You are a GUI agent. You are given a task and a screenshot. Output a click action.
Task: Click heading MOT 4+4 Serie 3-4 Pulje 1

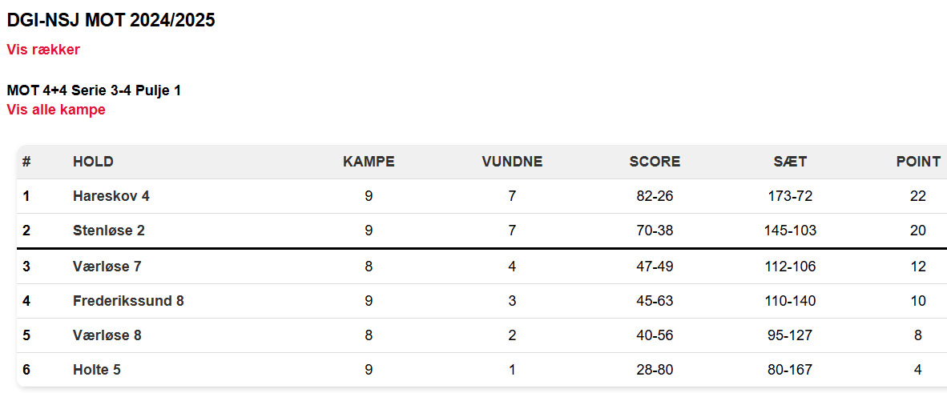pos(94,91)
